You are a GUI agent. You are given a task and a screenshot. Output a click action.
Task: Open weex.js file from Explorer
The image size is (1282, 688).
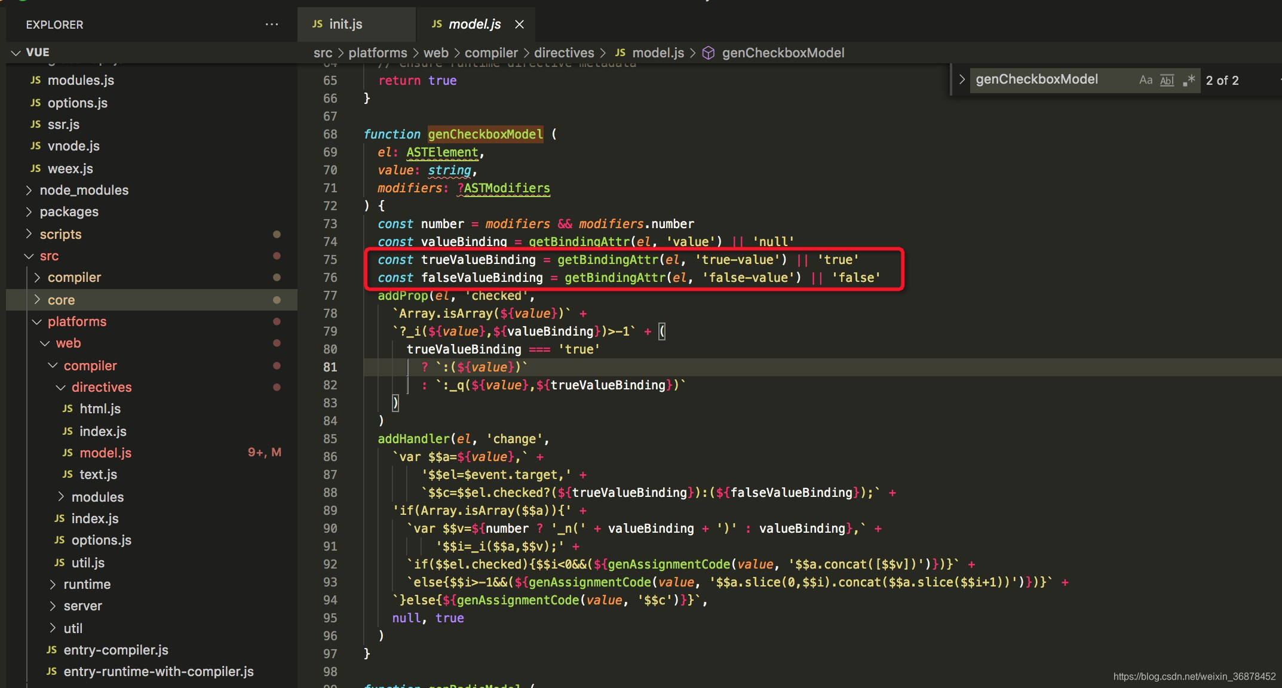tap(70, 168)
